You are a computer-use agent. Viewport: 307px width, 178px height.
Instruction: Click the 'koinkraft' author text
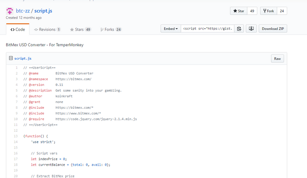tap(64, 96)
